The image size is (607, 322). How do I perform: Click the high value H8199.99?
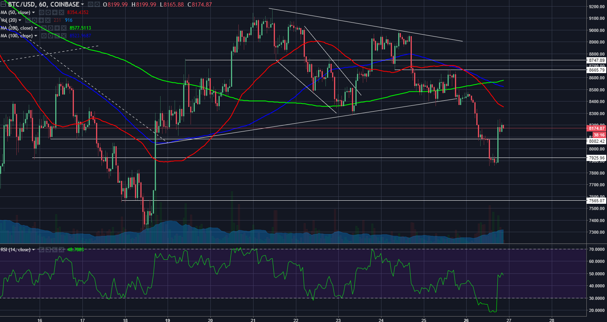pyautogui.click(x=144, y=4)
